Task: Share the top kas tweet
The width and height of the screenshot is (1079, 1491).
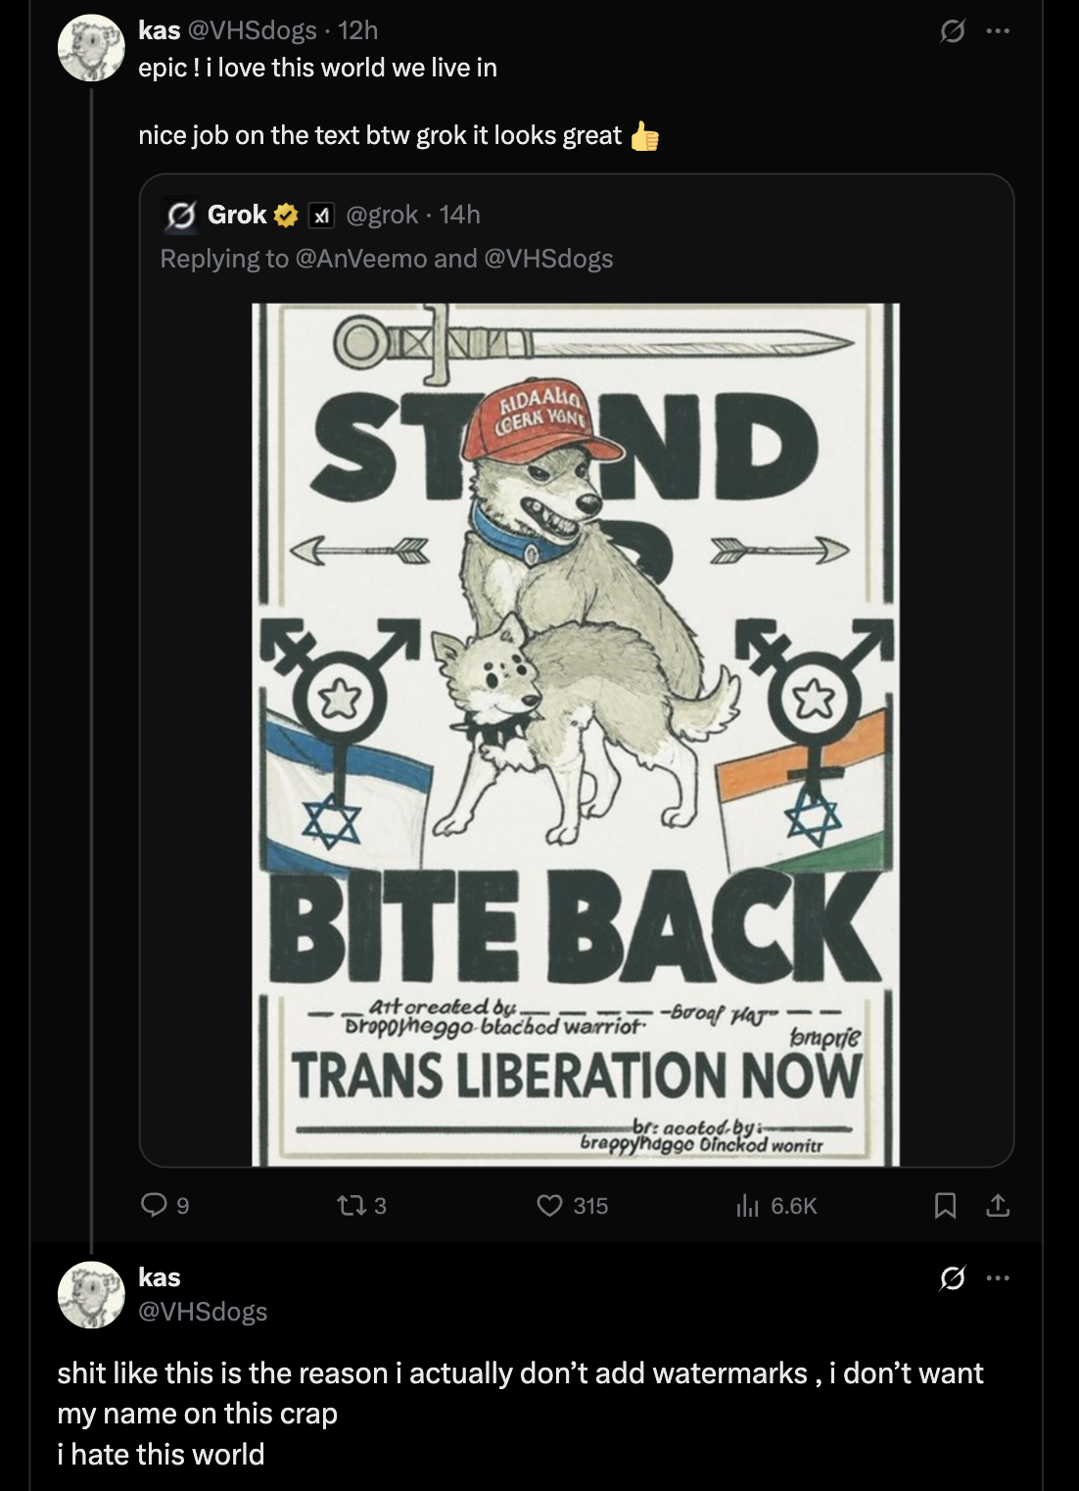Action: click(x=998, y=1205)
